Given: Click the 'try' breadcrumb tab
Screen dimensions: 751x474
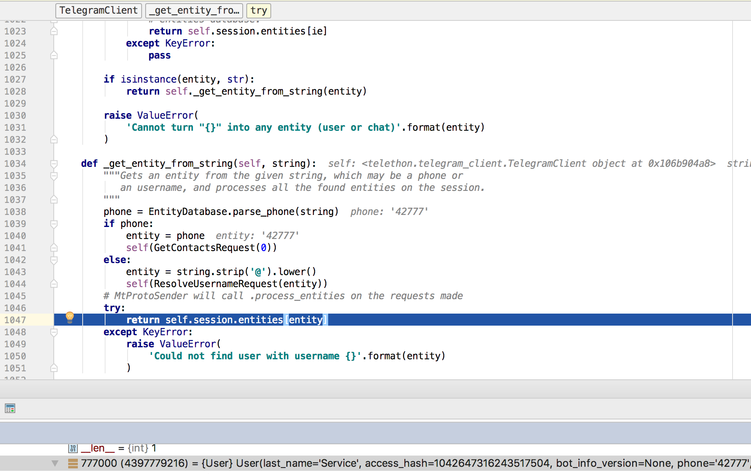Looking at the screenshot, I should click(258, 10).
